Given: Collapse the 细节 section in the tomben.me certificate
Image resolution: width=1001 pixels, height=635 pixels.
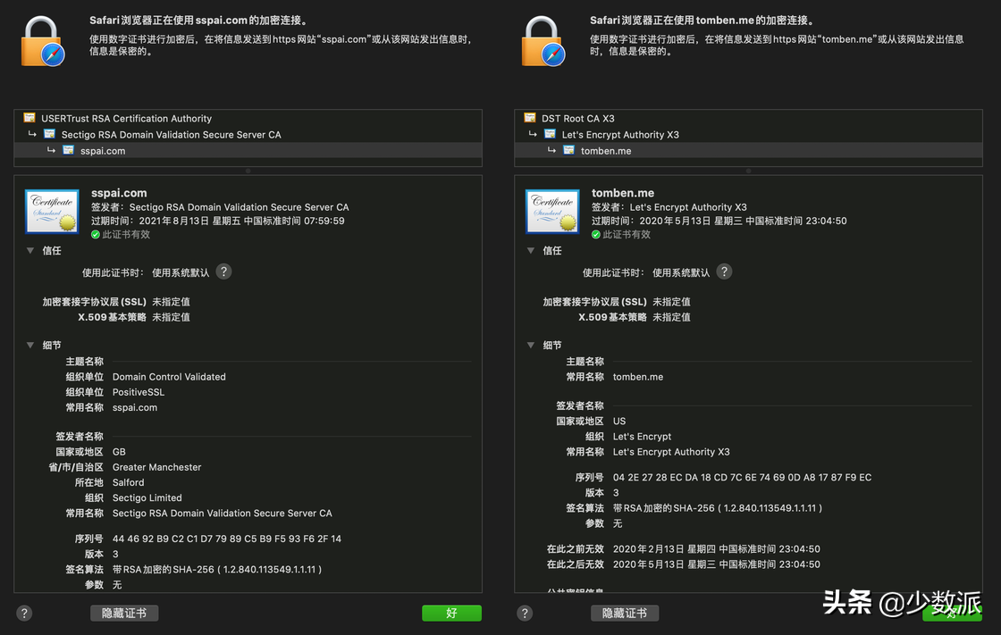Looking at the screenshot, I should (x=530, y=344).
